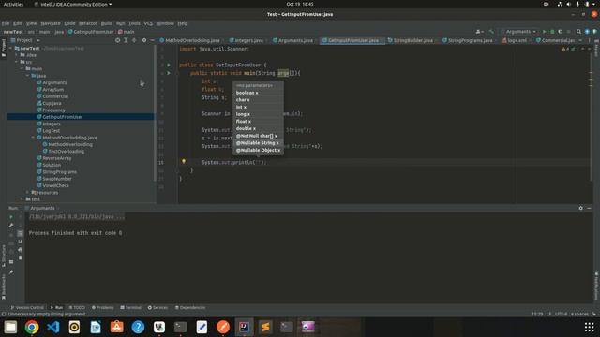Screen dimensions: 600x337
Task: Click expand all icon in Project panel
Action: 126,40
